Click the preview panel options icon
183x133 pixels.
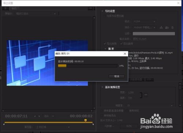[x=90, y=8]
